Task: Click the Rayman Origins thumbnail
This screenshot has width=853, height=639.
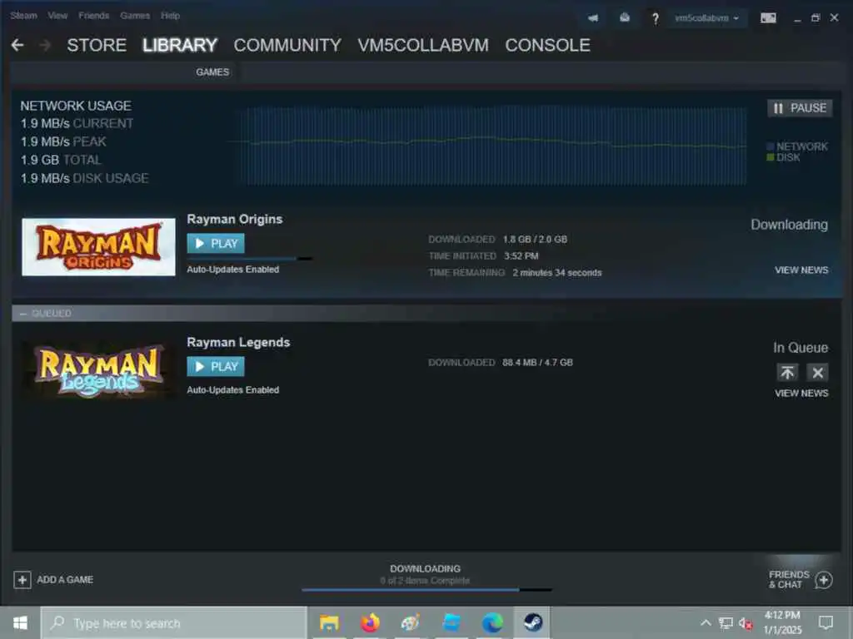Action: pos(98,247)
